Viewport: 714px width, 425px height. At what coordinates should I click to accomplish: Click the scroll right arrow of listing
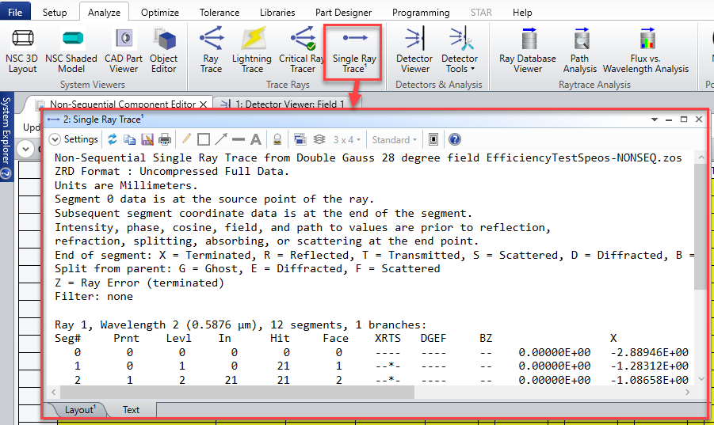[688, 392]
